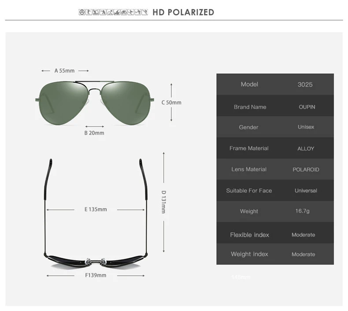
Task: Click the 'A 55mm' lens width label
Action: [64, 71]
